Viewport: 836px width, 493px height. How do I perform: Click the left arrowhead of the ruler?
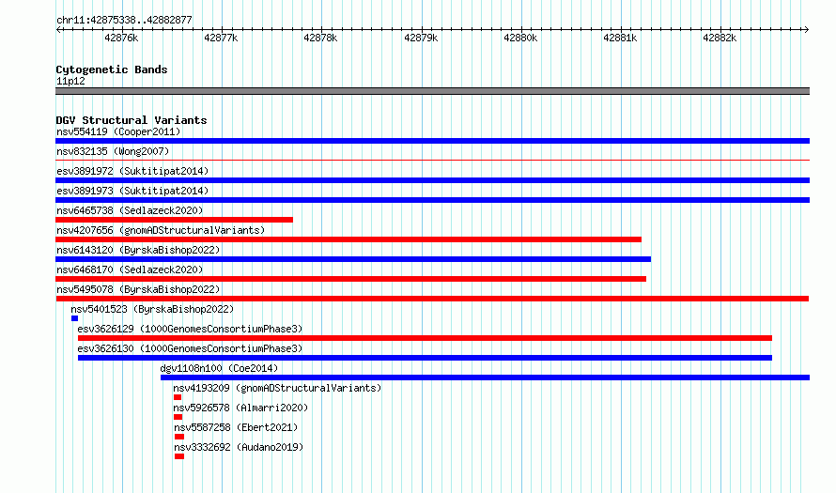point(58,30)
